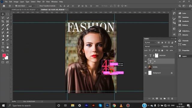Select the MODEL layer thumbnail
Screen dimensions: 192x108
coord(150,67)
